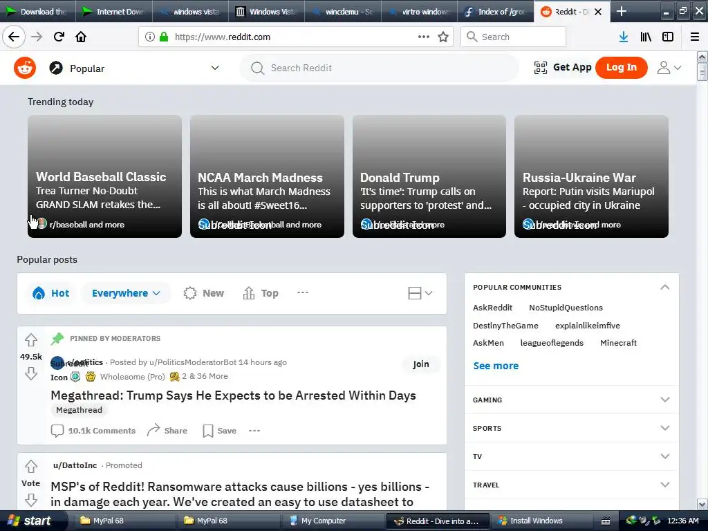This screenshot has height=531, width=708.
Task: Upvote the DattoInc promoted post
Action: 30,466
